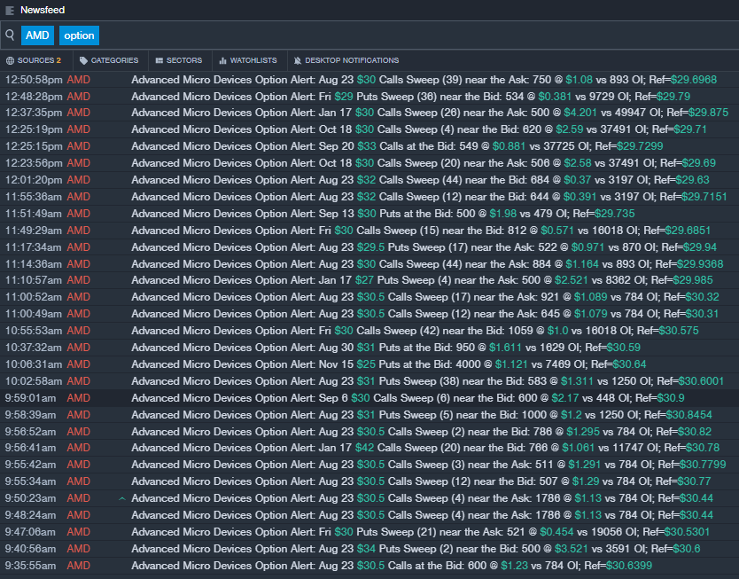Select the 9:47:06am Fri $30 Puts headline
Screen dimensions: 739x579
(420, 532)
